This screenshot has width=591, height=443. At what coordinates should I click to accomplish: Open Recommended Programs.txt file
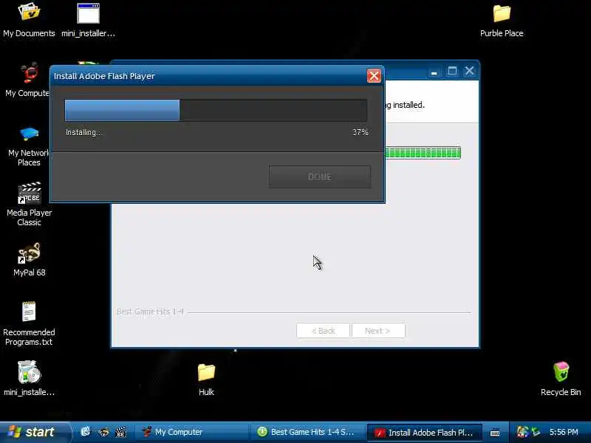coord(29,324)
